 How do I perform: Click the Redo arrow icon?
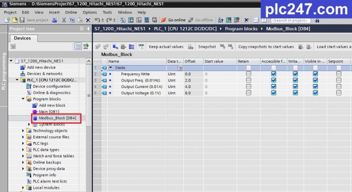(109, 20)
